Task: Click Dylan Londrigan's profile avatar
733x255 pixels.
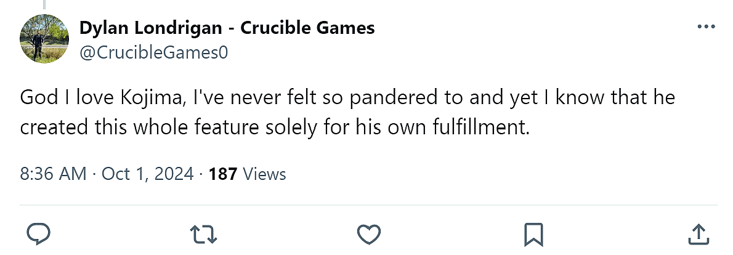Action: pos(44,38)
